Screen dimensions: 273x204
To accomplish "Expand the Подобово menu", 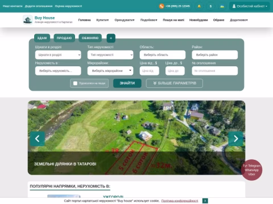I will (149, 20).
